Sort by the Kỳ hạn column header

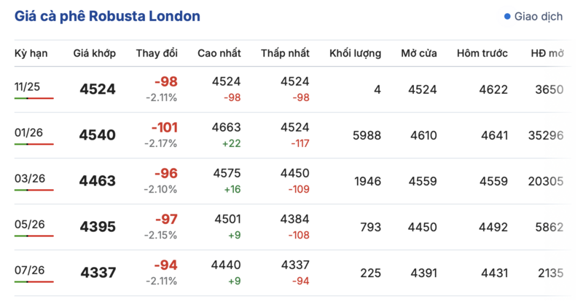31,53
